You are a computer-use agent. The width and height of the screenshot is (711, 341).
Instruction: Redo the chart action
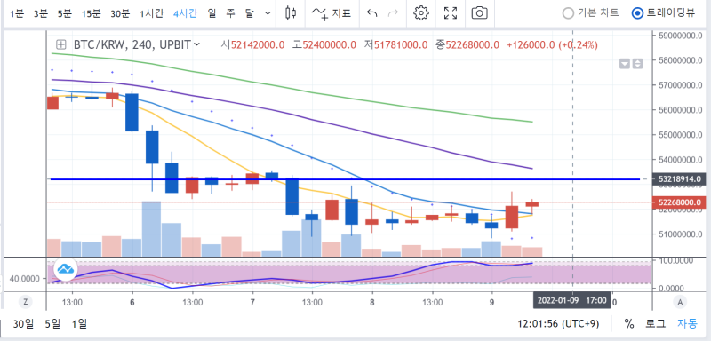tap(393, 12)
